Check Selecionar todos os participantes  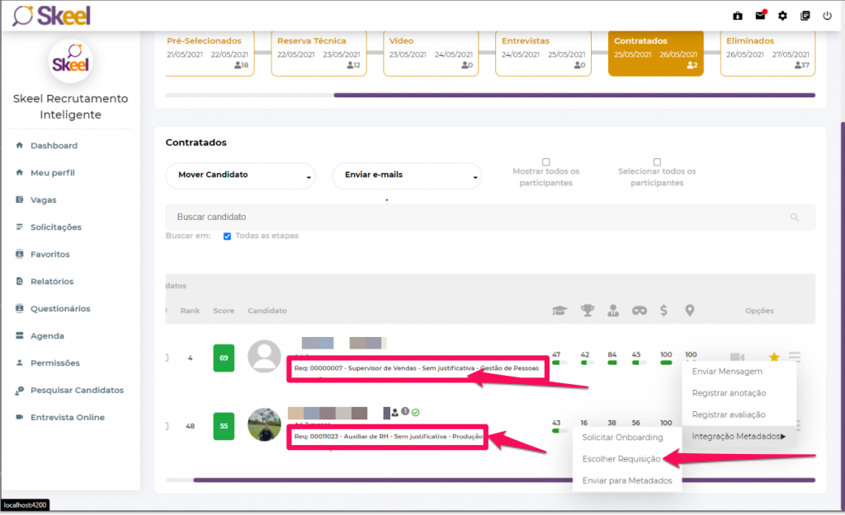click(x=657, y=162)
